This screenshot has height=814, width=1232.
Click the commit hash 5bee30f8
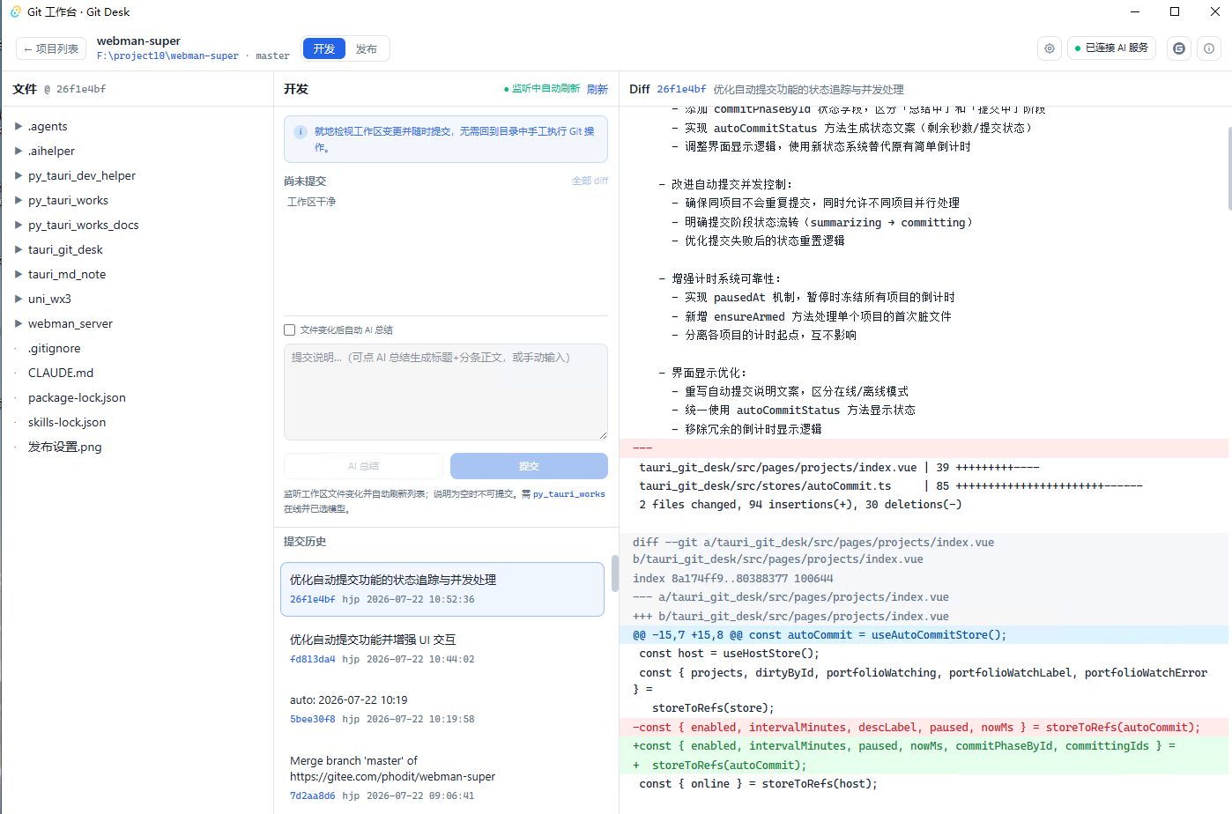313,719
